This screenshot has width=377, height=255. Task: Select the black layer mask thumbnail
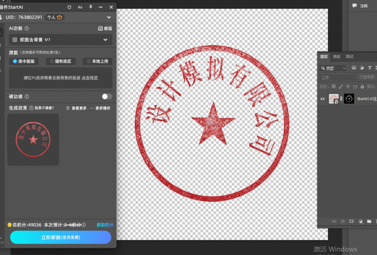point(349,99)
